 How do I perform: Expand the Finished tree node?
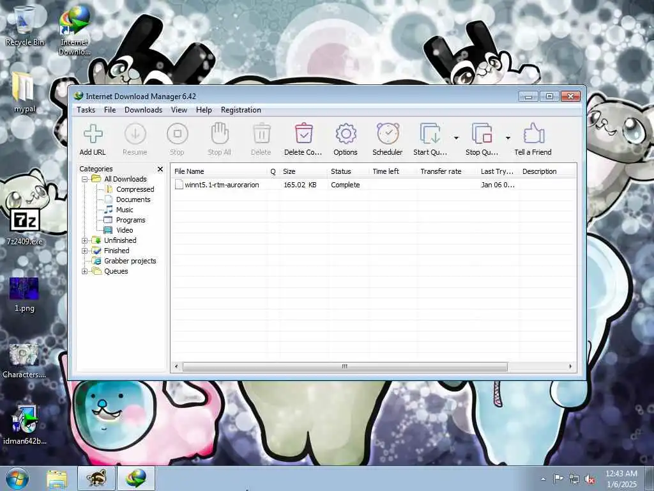point(85,251)
